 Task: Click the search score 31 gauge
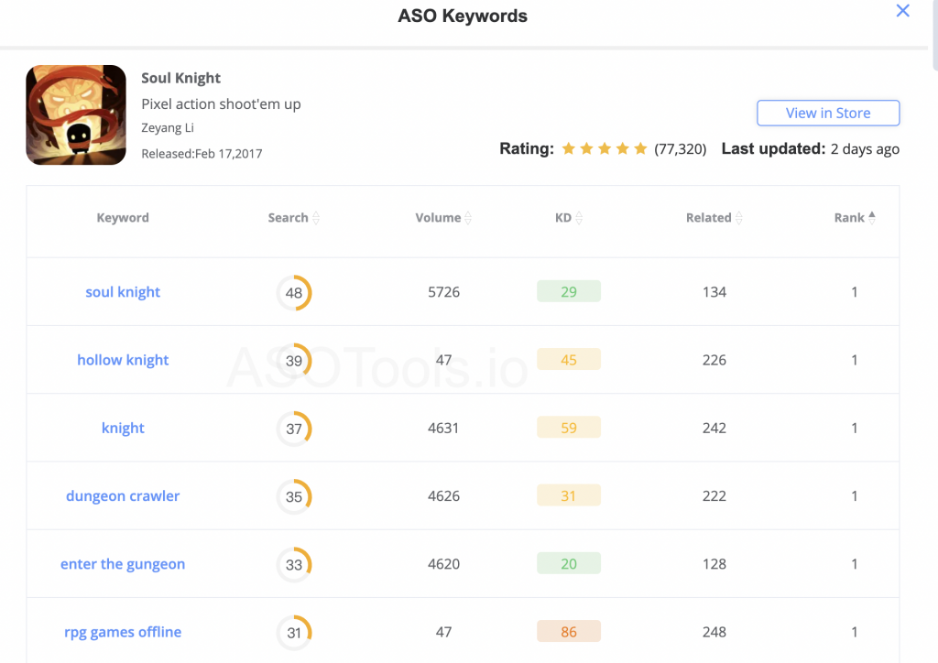(294, 633)
